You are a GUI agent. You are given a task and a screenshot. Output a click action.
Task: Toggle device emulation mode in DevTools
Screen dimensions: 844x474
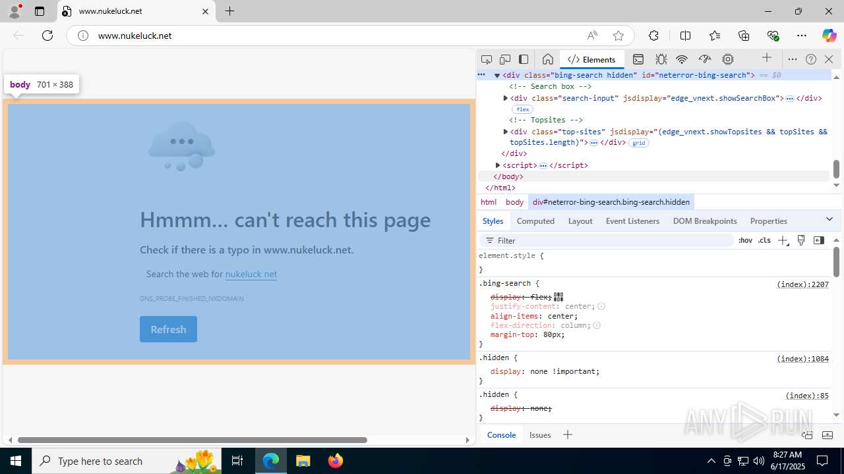[x=505, y=59]
